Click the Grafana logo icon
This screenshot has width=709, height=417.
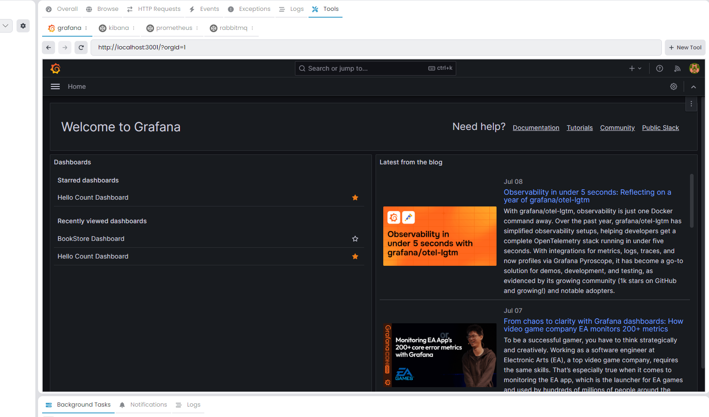pos(56,68)
